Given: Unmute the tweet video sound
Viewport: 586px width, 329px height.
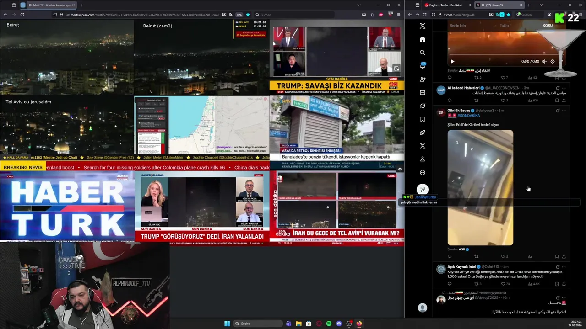Looking at the screenshot, I should 544,61.
